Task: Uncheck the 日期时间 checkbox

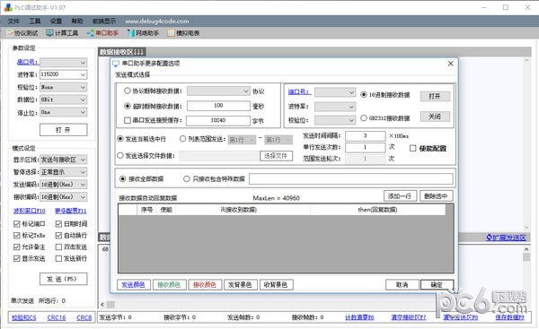Action: tap(58, 224)
